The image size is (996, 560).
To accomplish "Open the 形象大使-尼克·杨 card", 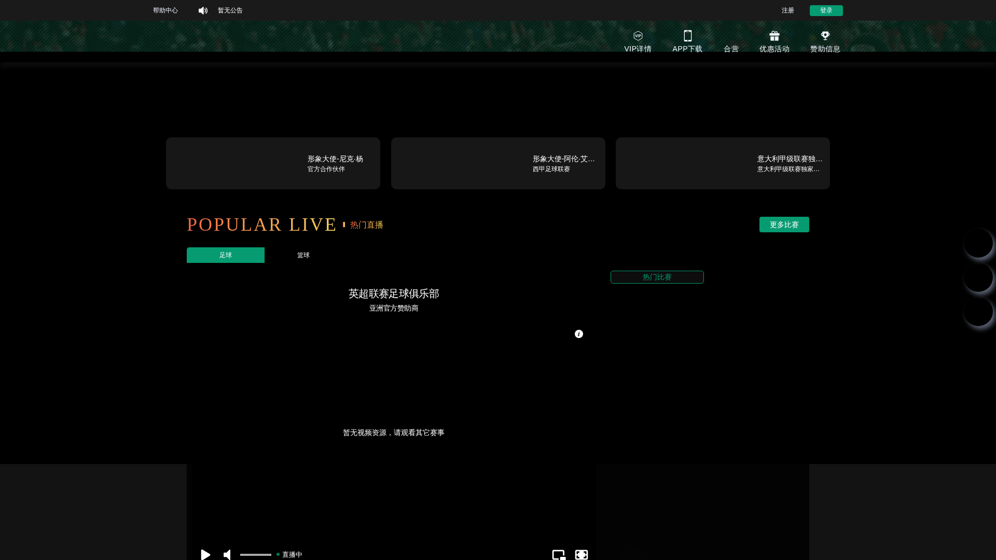I will pyautogui.click(x=273, y=163).
